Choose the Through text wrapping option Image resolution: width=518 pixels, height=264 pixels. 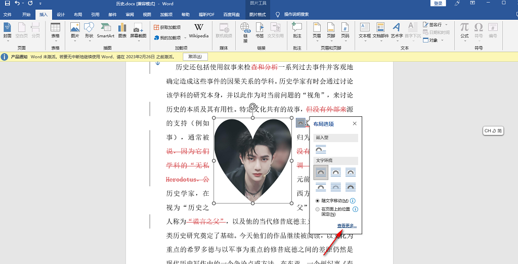[351, 172]
